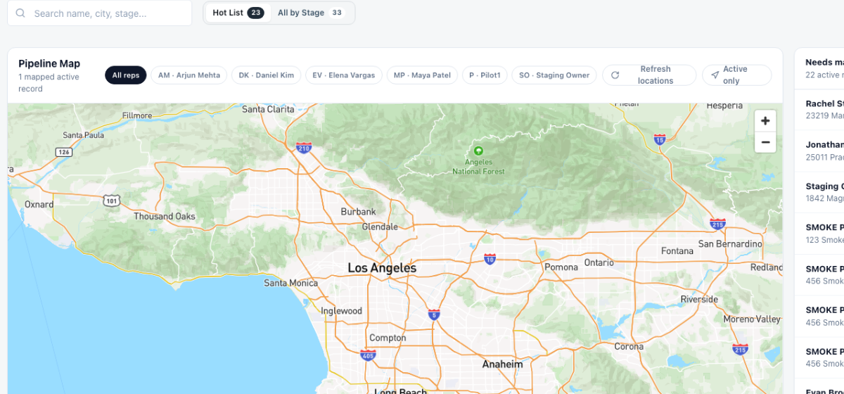Click the Burbank map label
Viewport: 844px width, 394px height.
click(x=358, y=211)
